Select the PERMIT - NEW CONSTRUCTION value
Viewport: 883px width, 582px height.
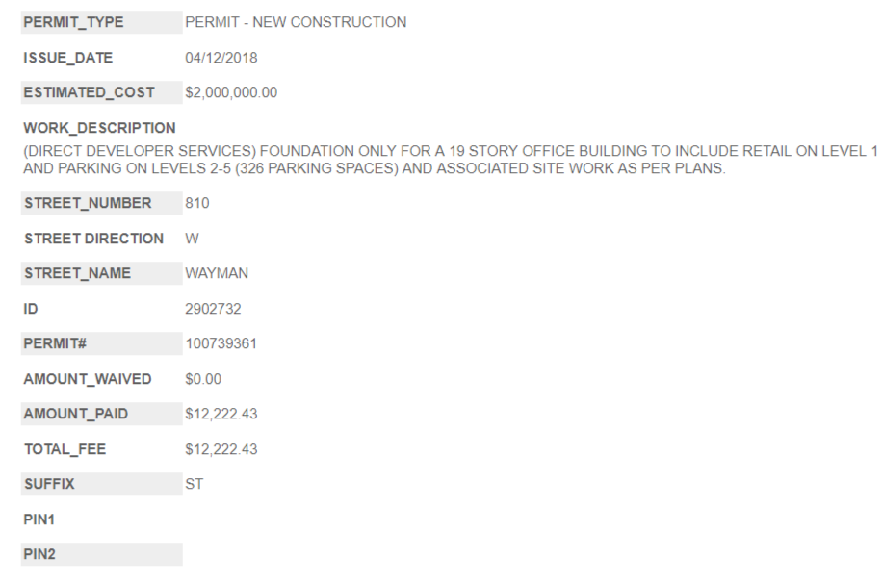(295, 22)
